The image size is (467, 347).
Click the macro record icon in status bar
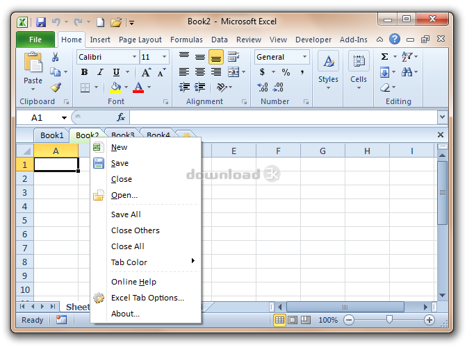click(62, 320)
